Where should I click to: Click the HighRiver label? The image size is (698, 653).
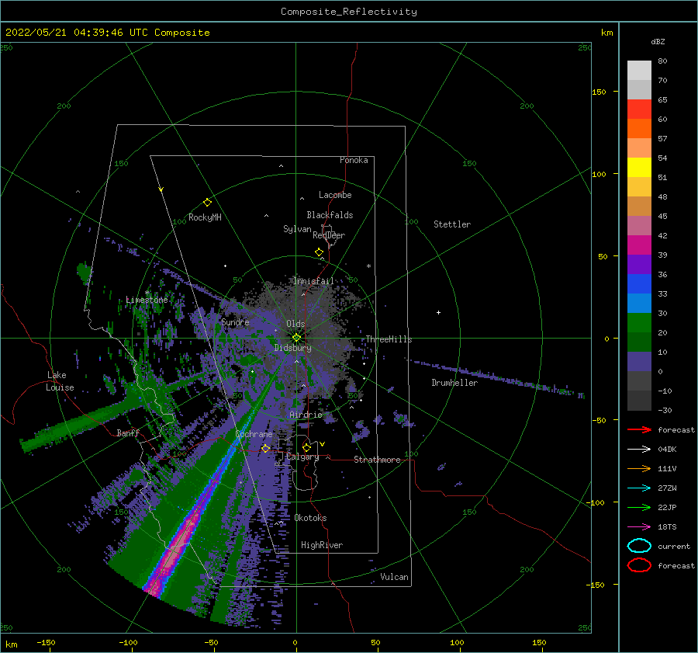322,545
